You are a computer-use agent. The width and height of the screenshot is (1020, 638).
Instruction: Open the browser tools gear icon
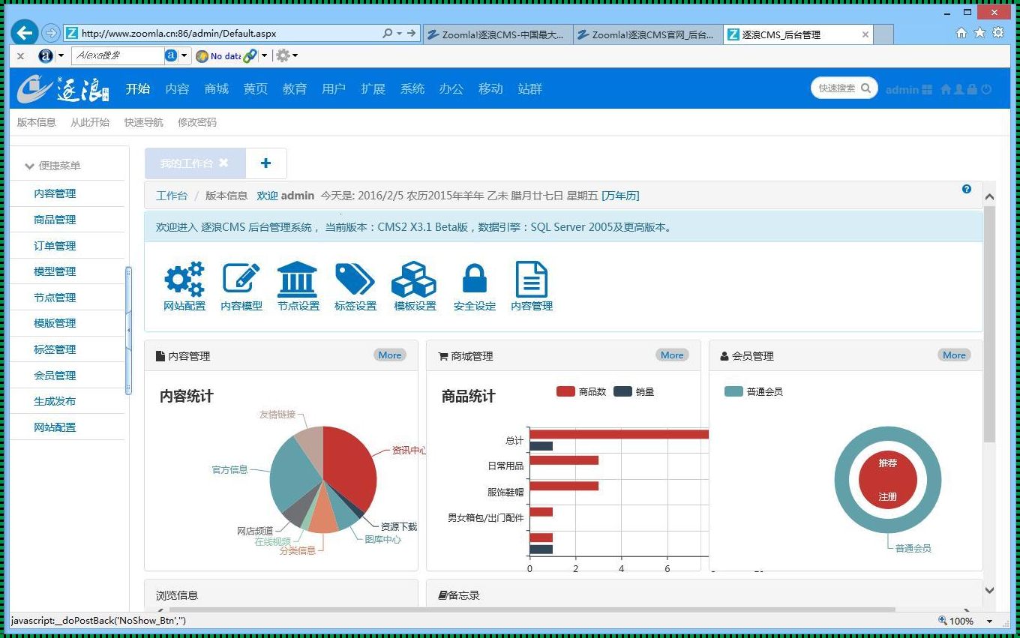coord(998,33)
